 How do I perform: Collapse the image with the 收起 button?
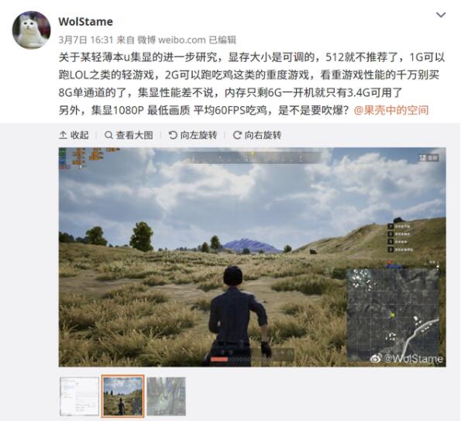pyautogui.click(x=74, y=135)
